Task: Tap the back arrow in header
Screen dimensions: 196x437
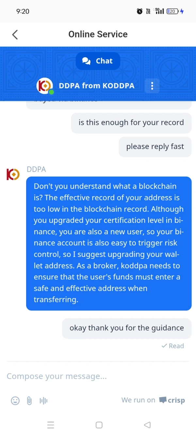Action: 15,35
